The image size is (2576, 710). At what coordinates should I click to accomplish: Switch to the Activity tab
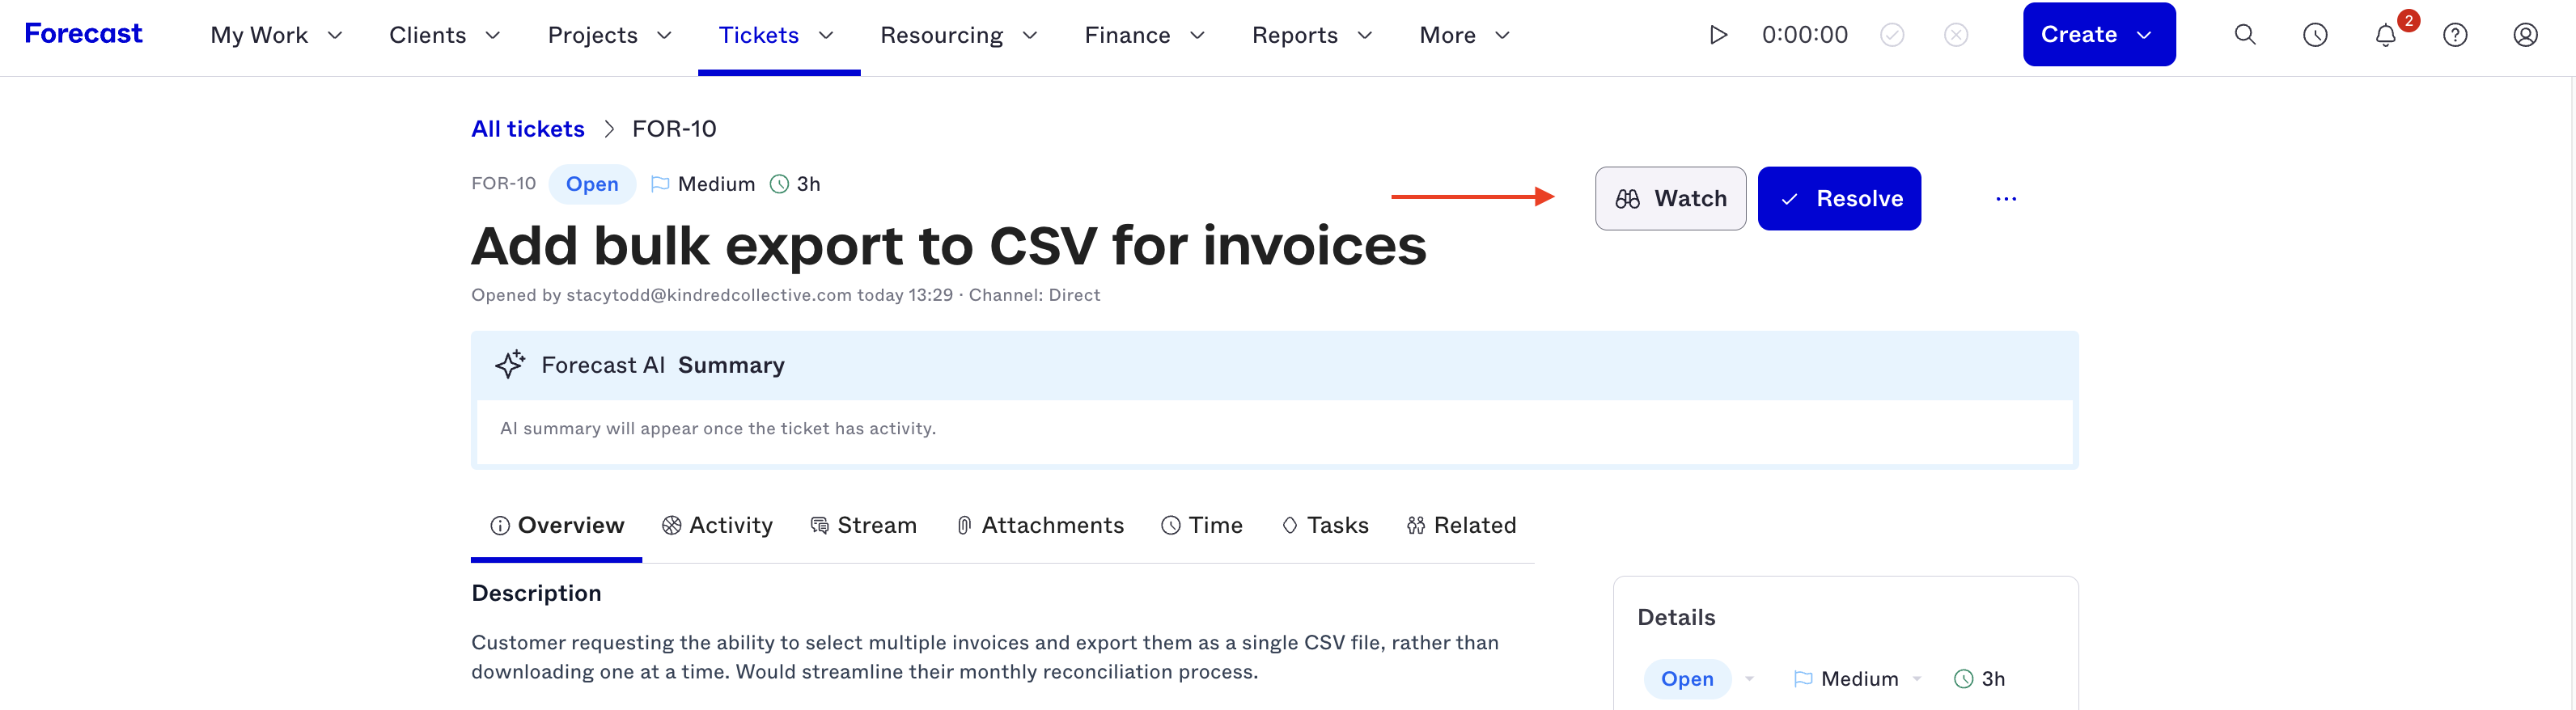pos(717,525)
